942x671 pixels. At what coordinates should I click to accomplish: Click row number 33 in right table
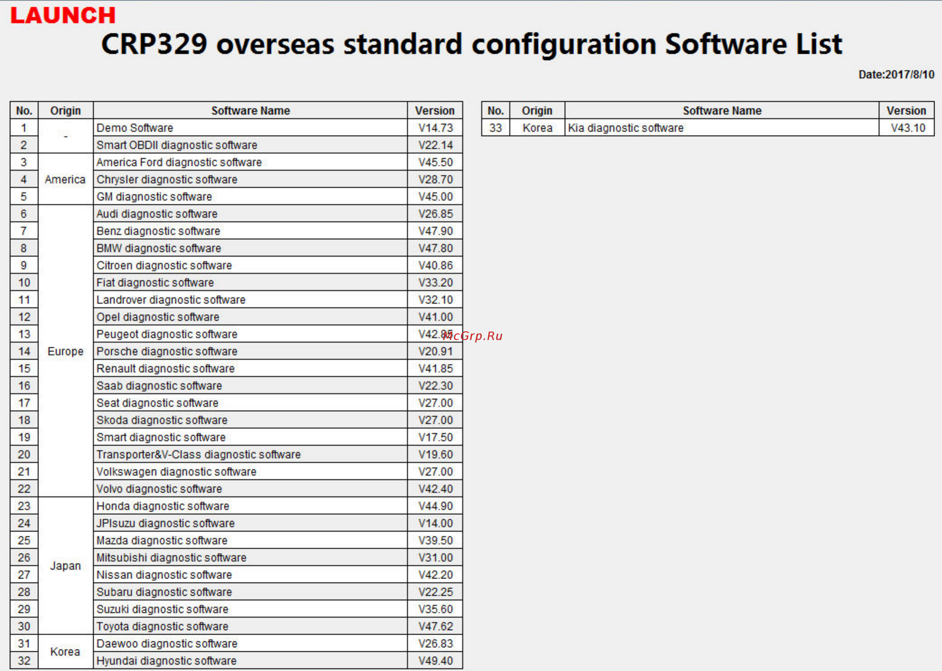click(x=496, y=128)
